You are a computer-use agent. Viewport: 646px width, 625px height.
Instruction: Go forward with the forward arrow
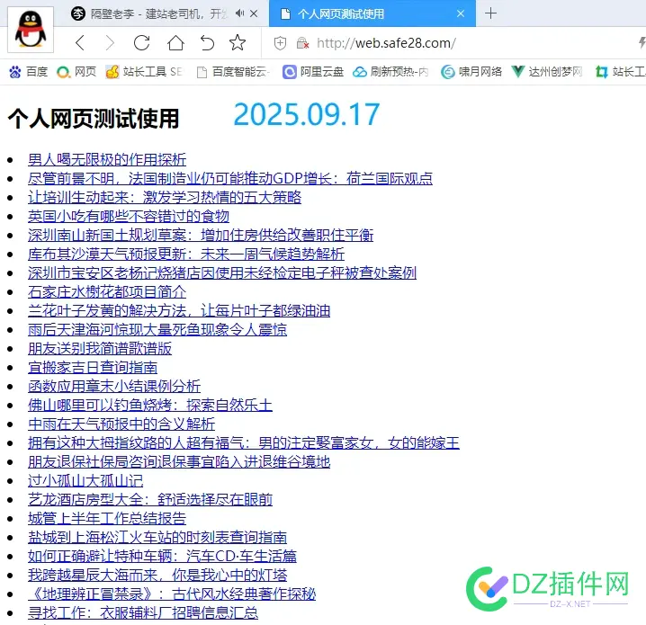(110, 43)
